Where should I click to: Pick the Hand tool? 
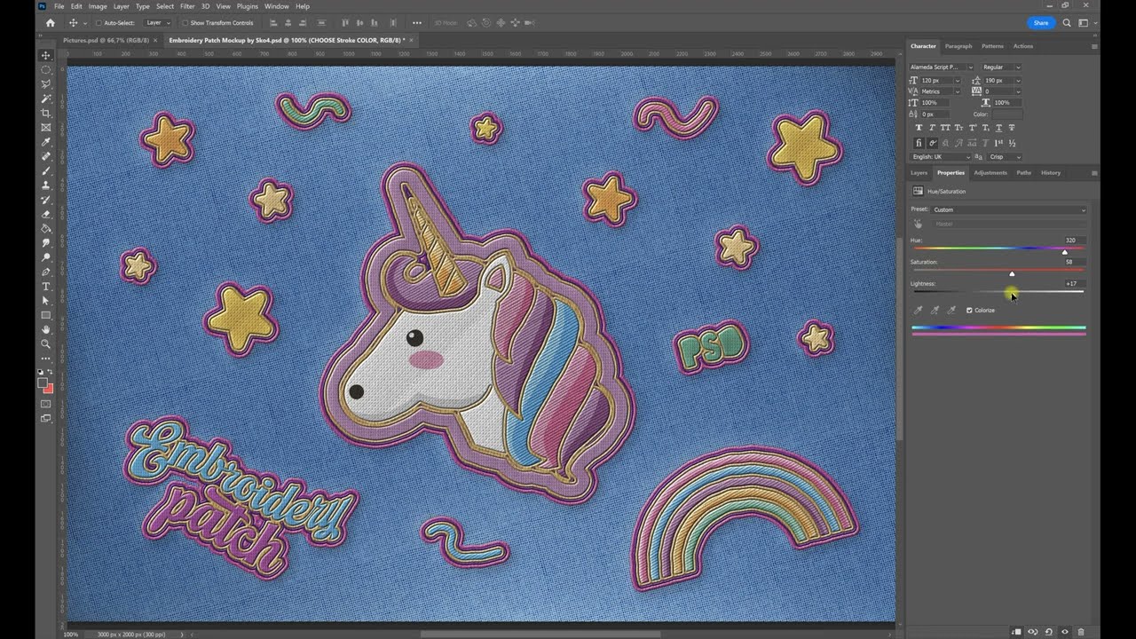[x=46, y=329]
